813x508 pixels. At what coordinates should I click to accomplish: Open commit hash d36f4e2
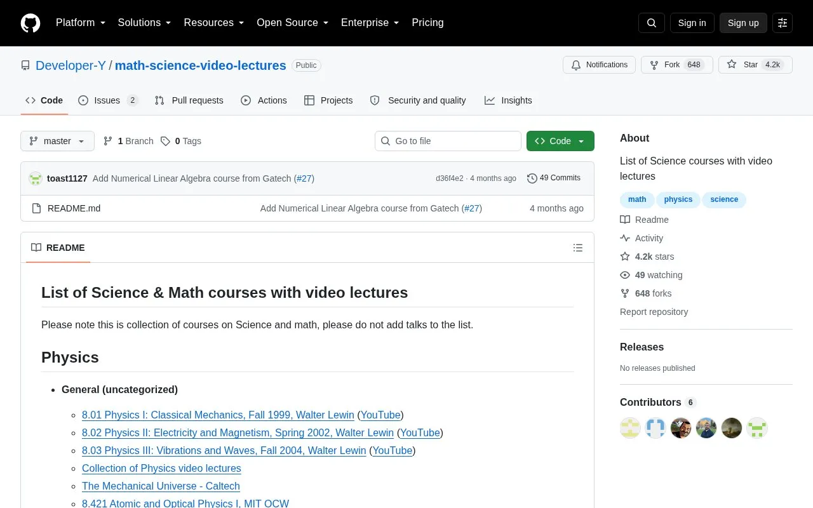(450, 178)
